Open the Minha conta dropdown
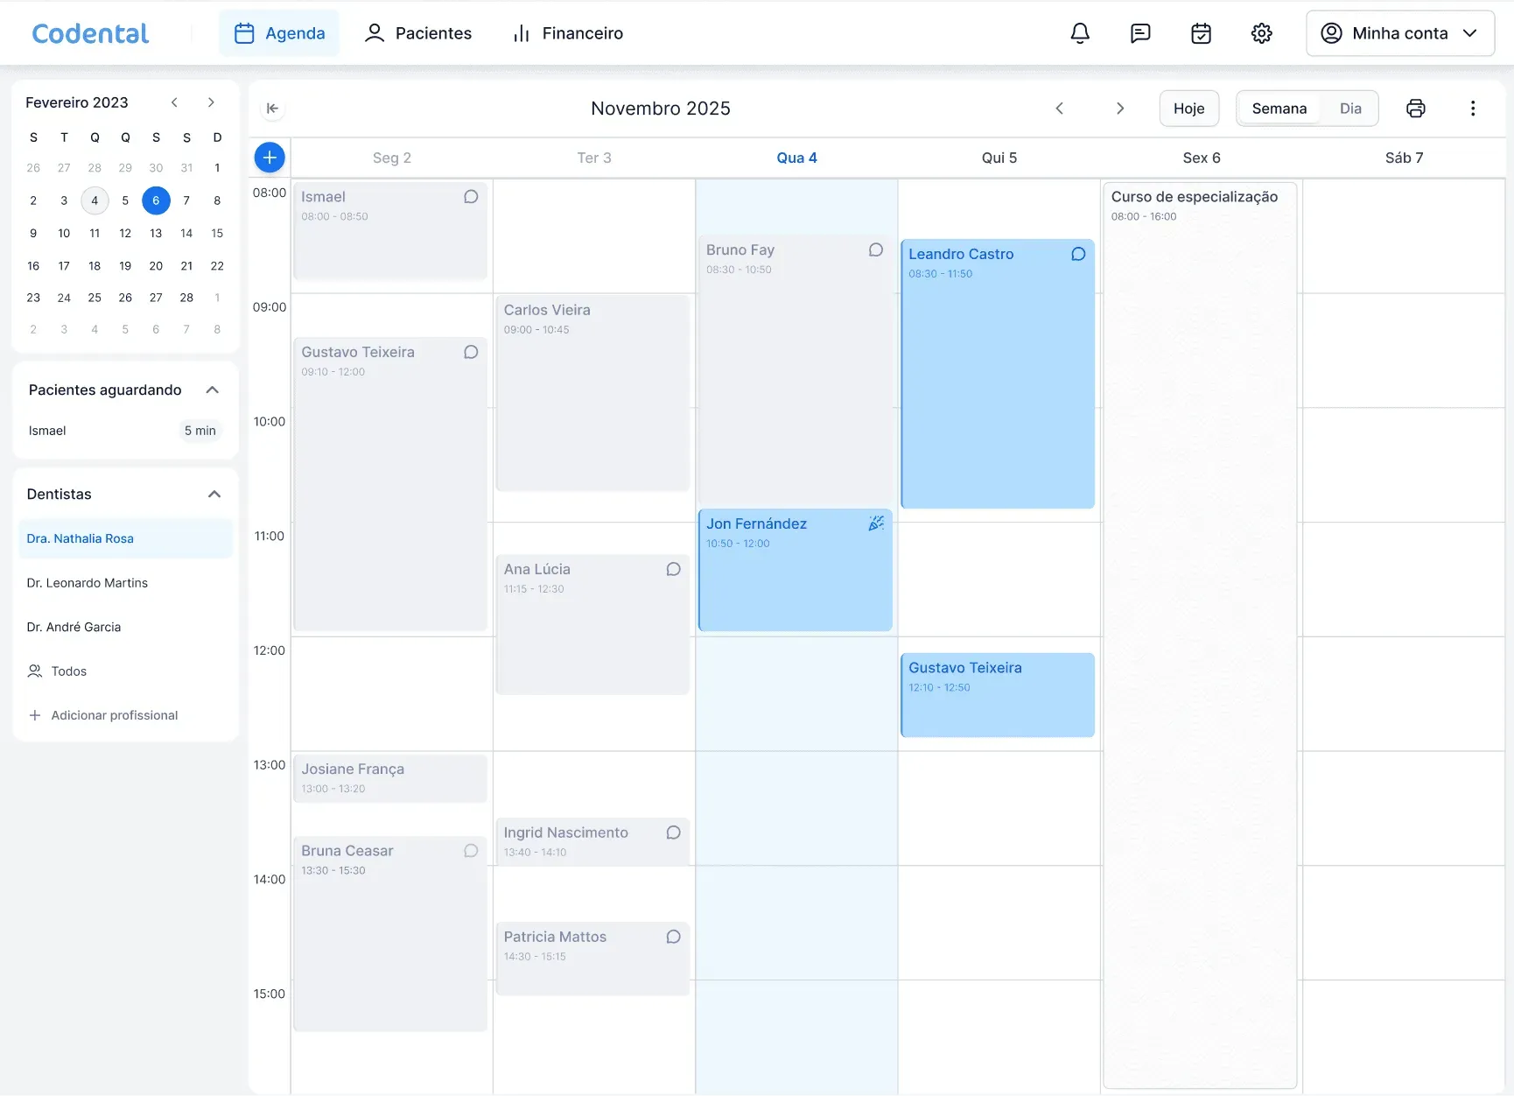Screen dimensions: 1514x1096 (x=1399, y=33)
